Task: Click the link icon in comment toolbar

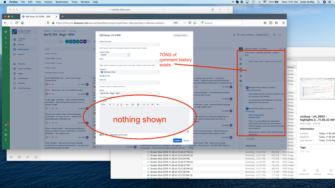Action: 133,105
